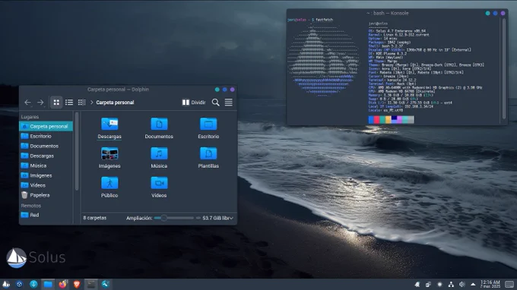Open the blue download-arrow taskbar app
This screenshot has width=517, height=290.
point(33,285)
